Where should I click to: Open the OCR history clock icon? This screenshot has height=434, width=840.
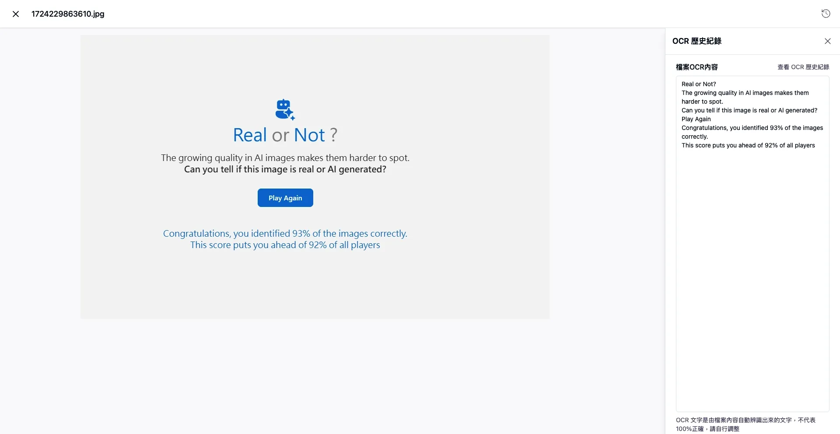coord(826,14)
